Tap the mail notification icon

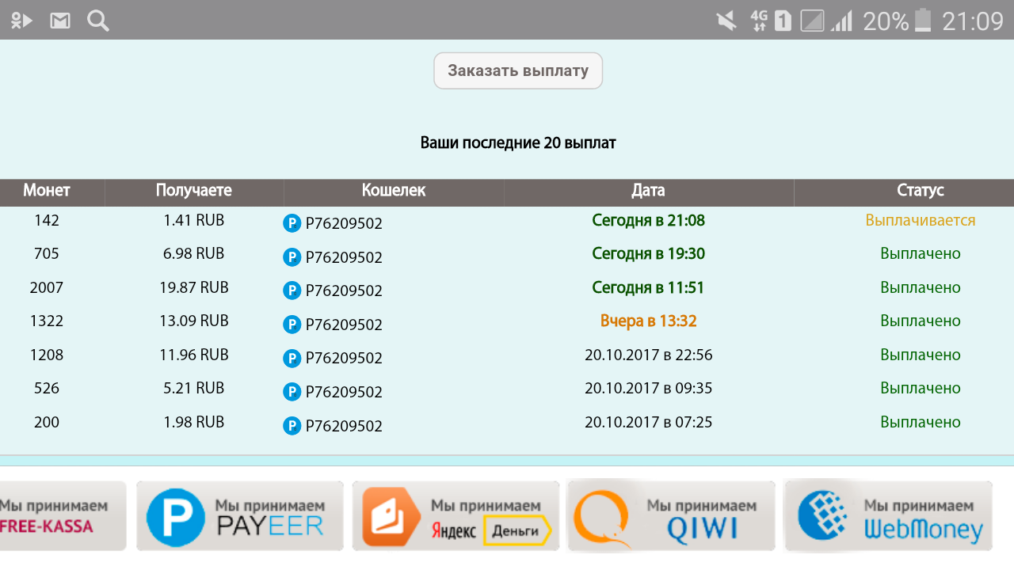60,21
